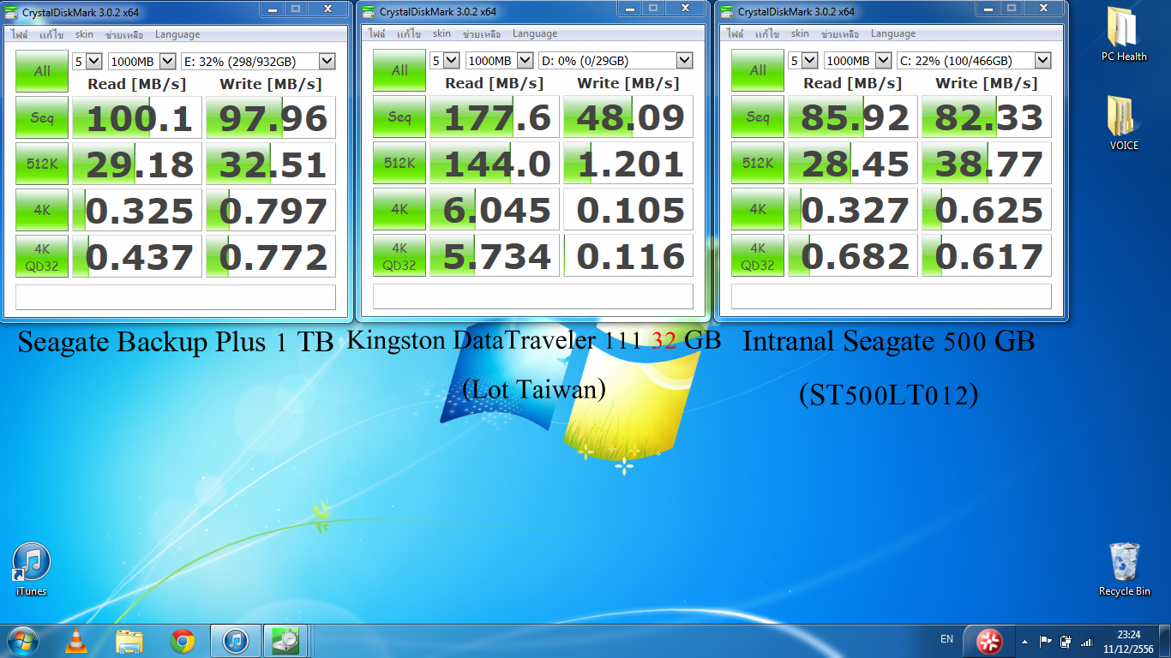The width and height of the screenshot is (1171, 658).
Task: Start 4K test in the D: drive window
Action: pos(399,209)
